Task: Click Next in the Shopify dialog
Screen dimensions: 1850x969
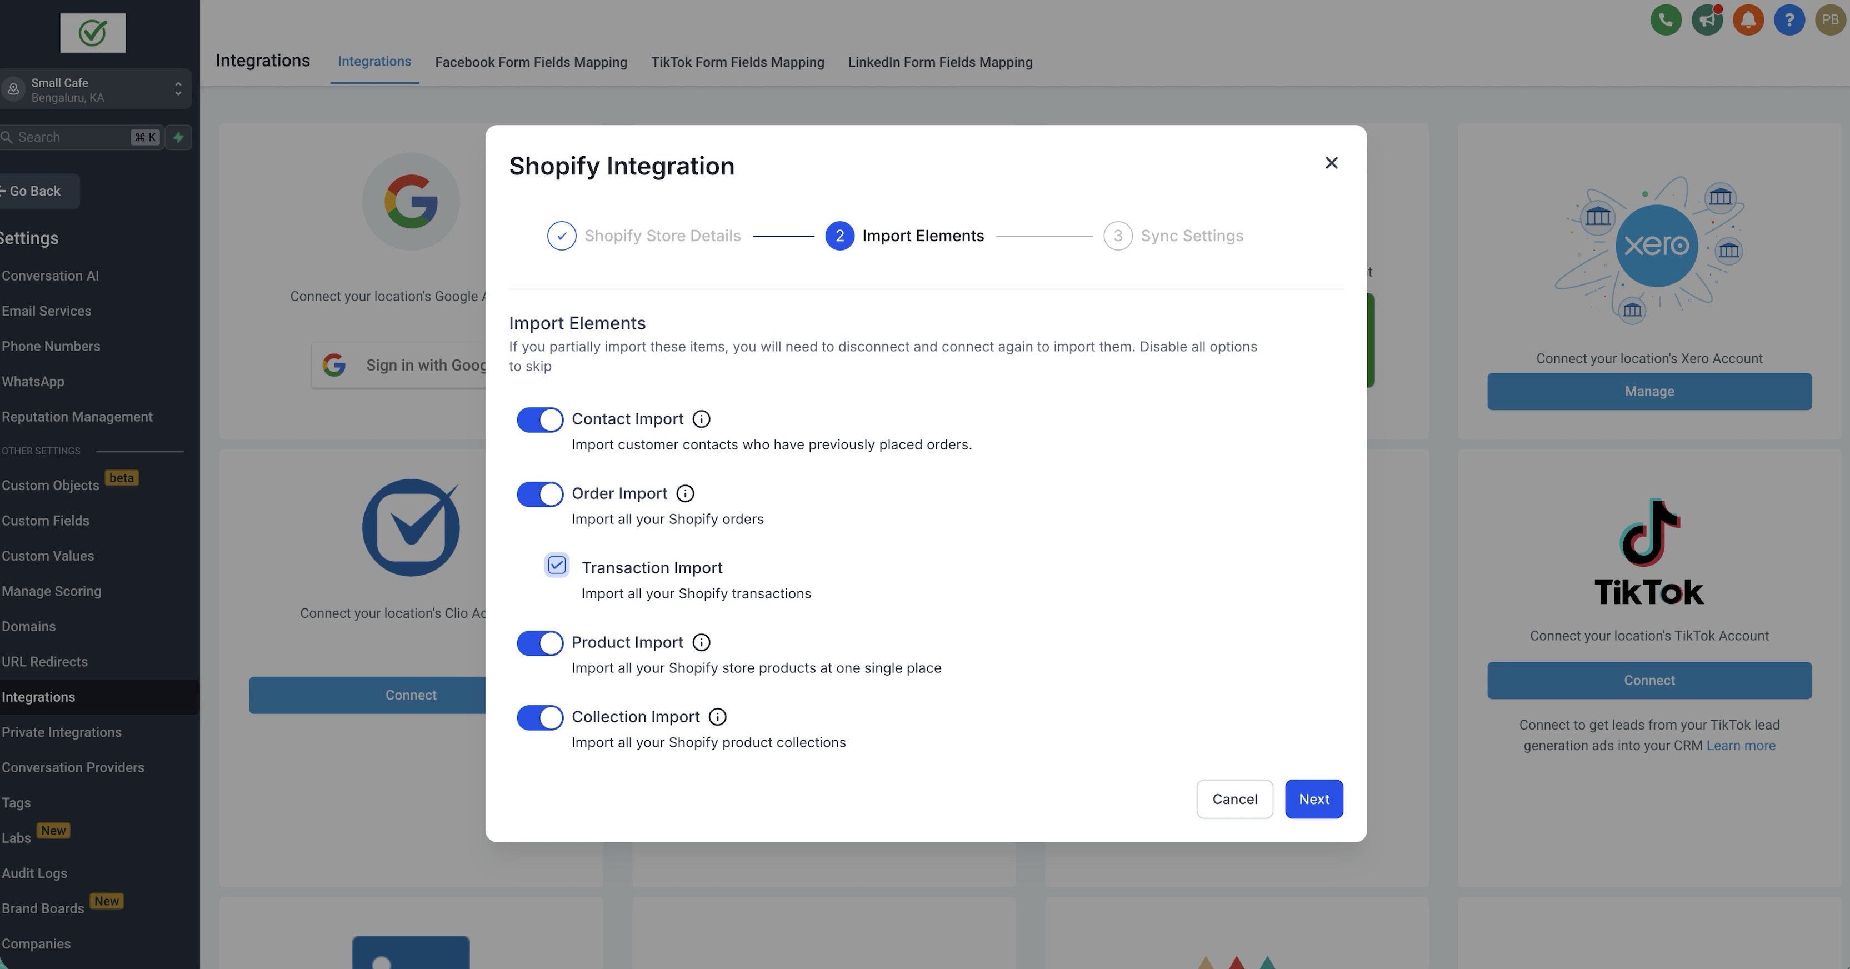Action: click(1313, 799)
